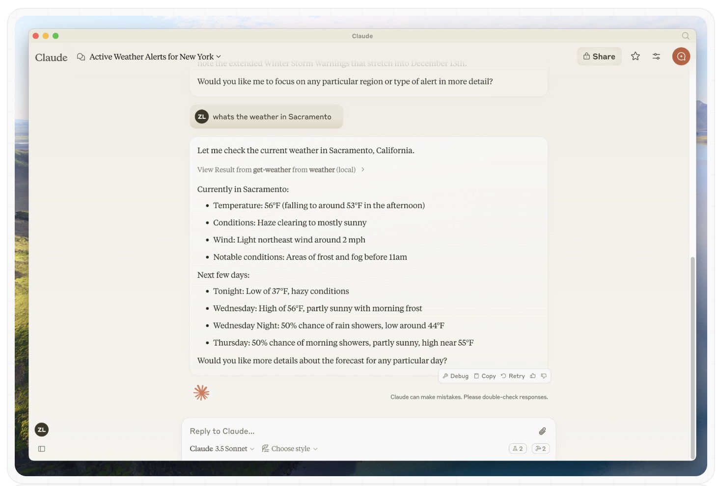Attach a file with paperclip icon

click(542, 431)
